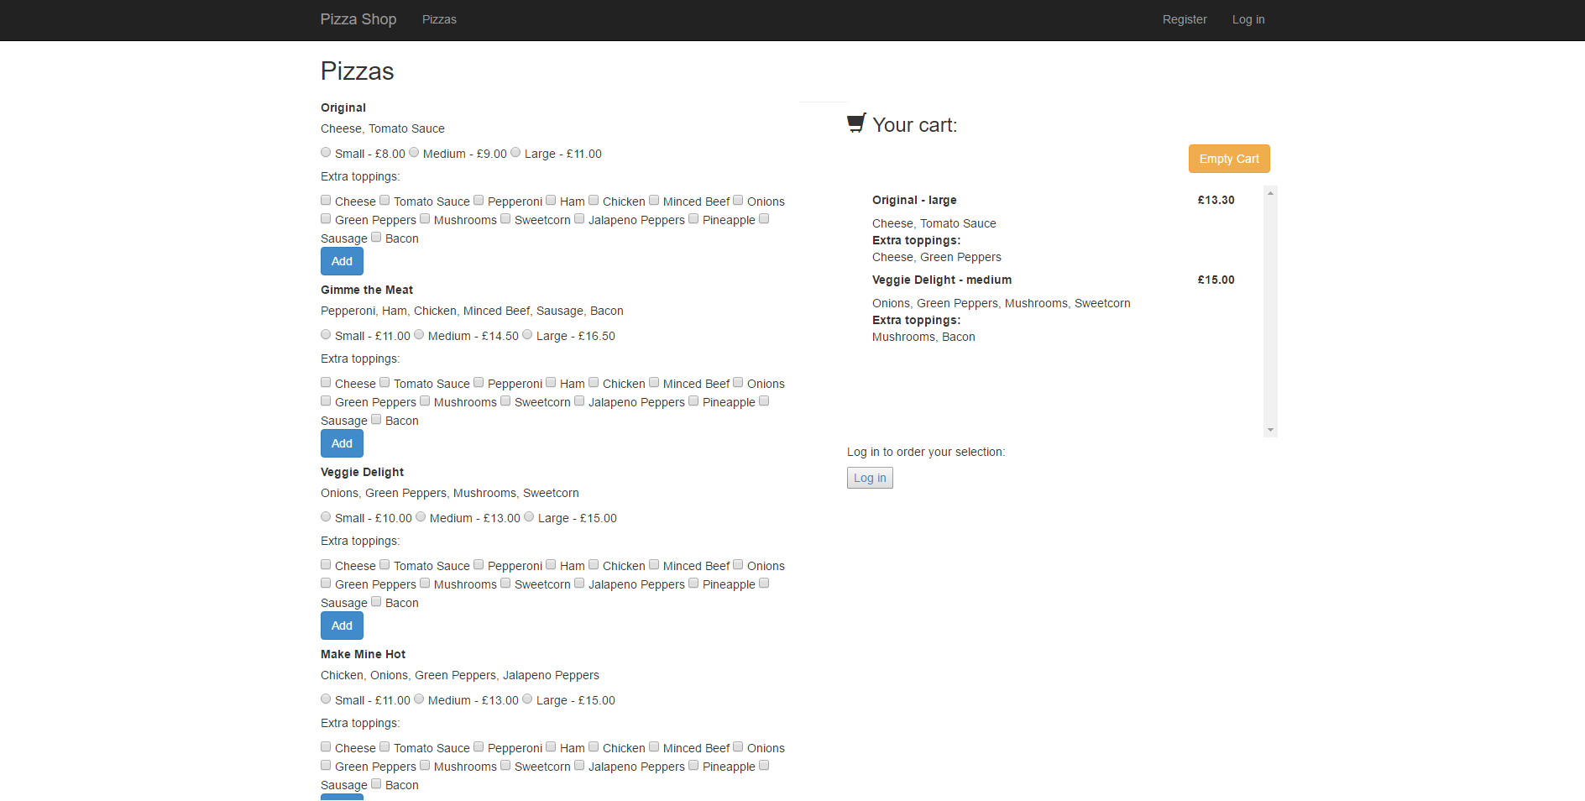Select Small £8.00 for Original pizza

click(x=326, y=153)
